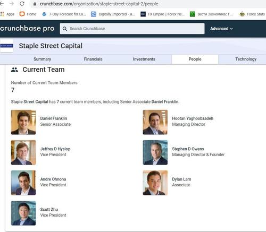Switch to the Summary tab
The image size is (266, 232).
(x=43, y=59)
